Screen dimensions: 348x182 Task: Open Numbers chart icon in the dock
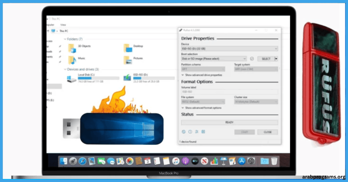point(214,161)
